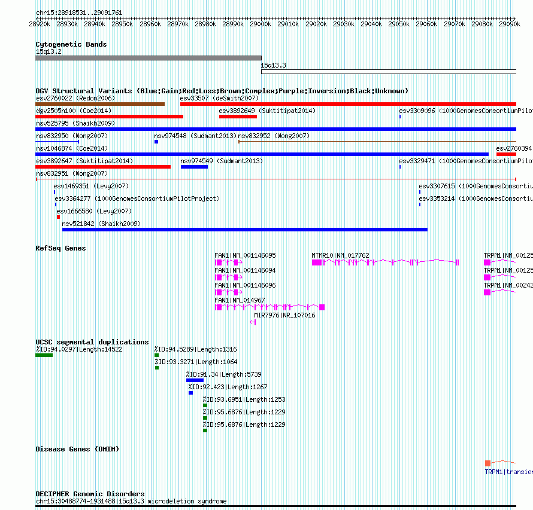Open the first TRPM1 RefSeq transcript
533x510 pixels.
pos(499,262)
